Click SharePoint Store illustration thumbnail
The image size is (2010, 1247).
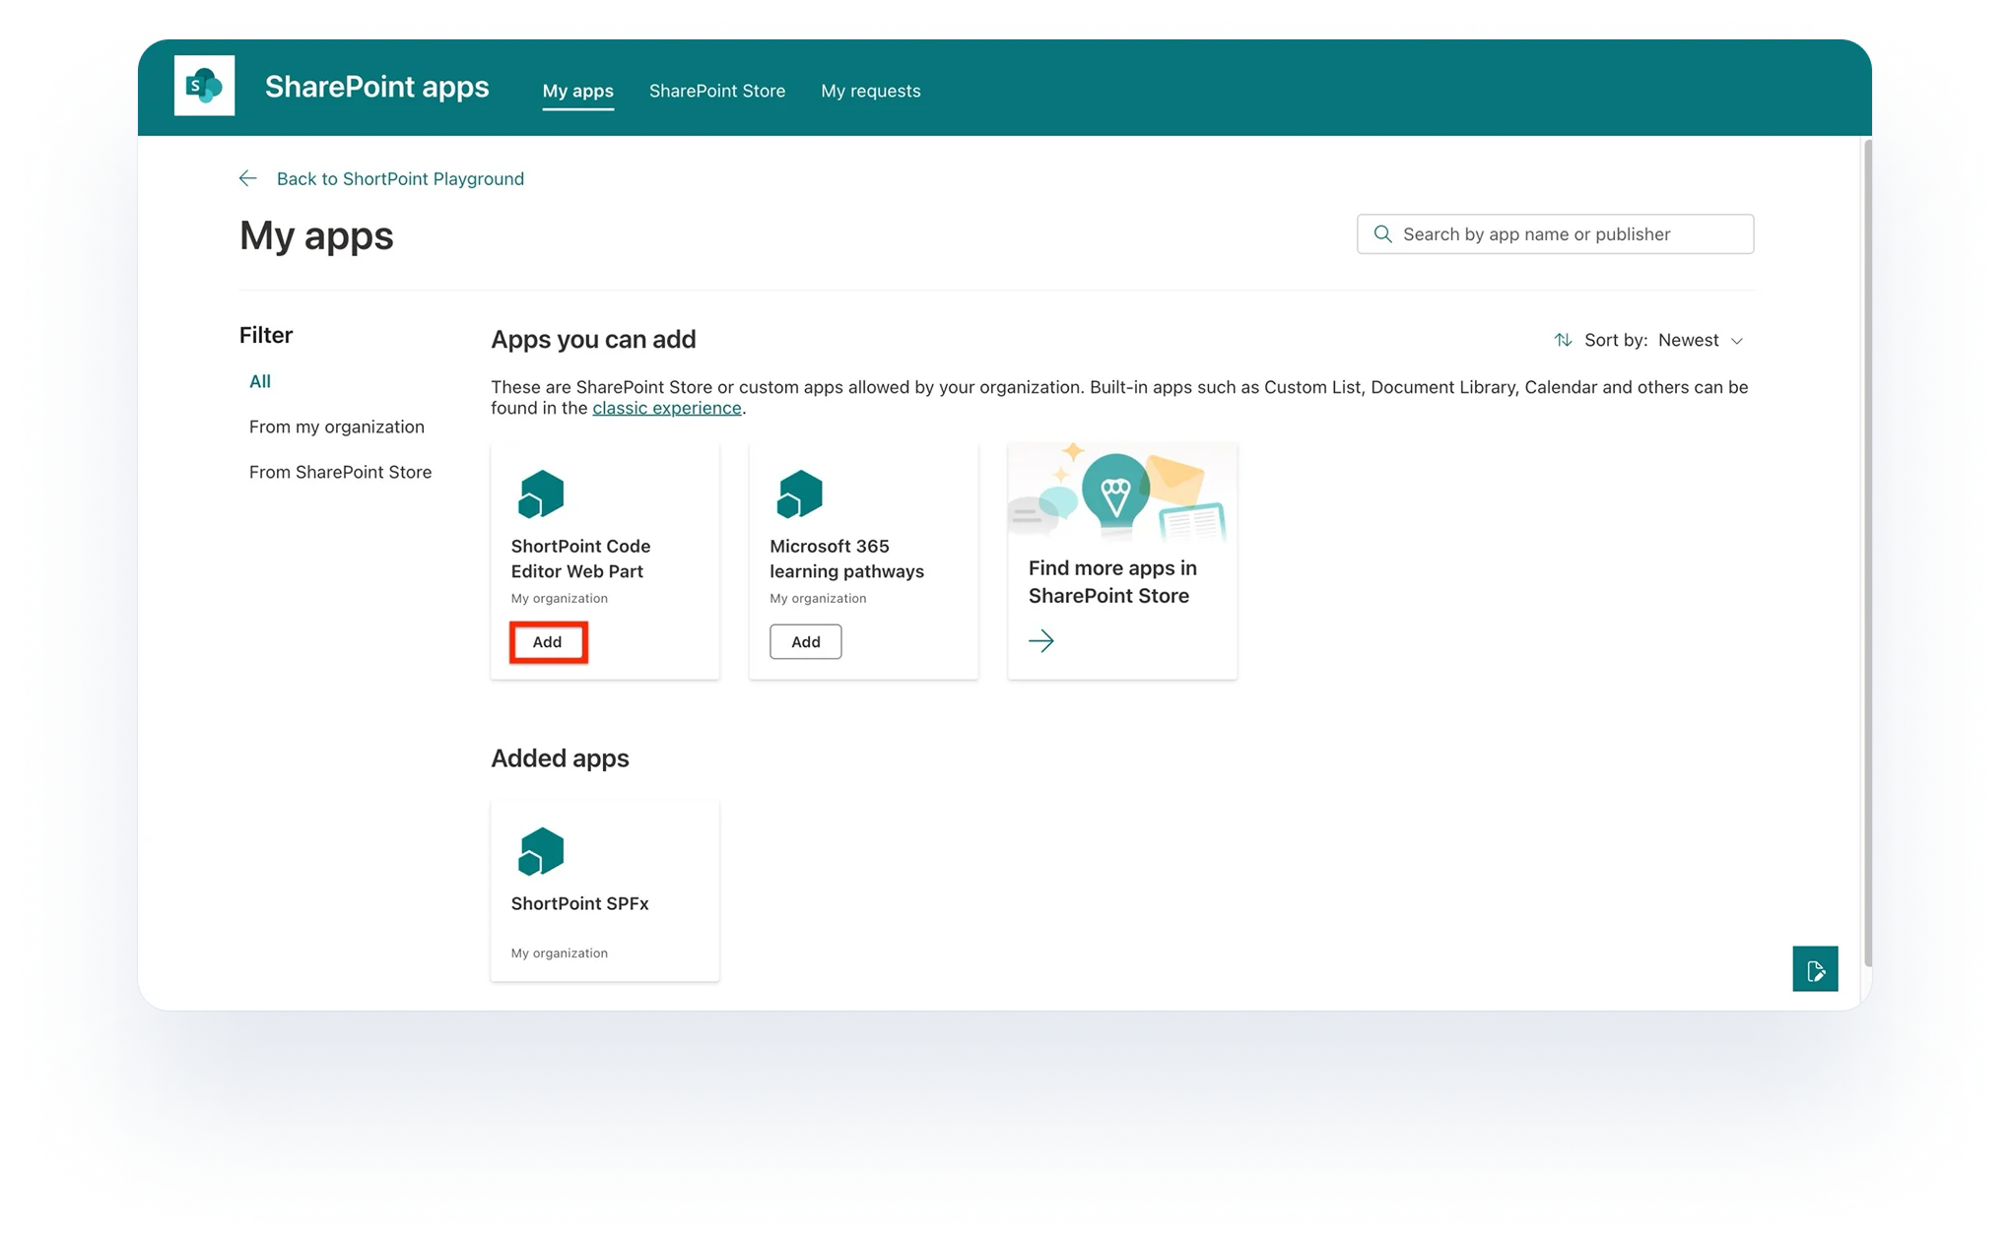pos(1122,492)
